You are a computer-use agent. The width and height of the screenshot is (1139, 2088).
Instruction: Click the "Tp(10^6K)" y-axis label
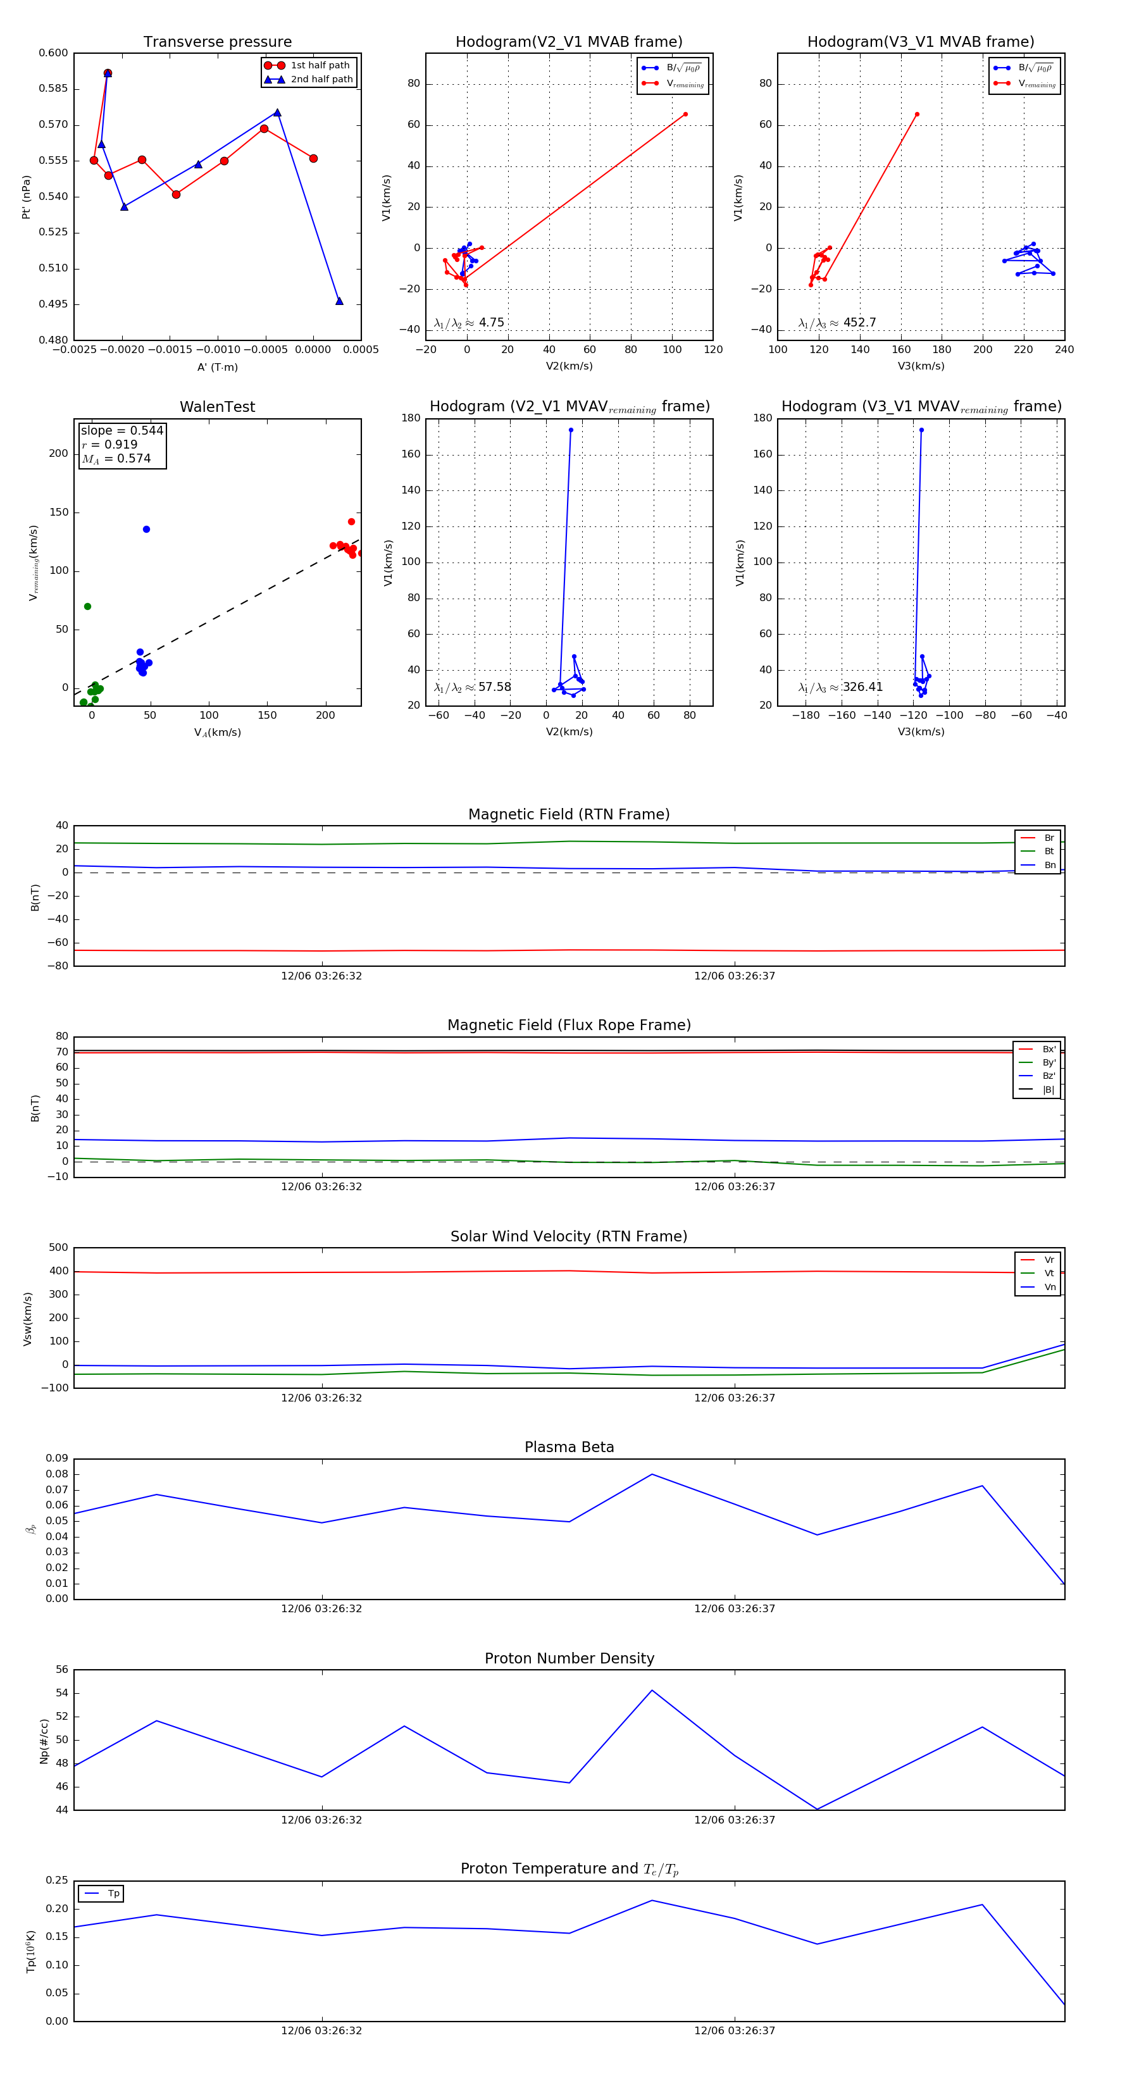tap(31, 1952)
